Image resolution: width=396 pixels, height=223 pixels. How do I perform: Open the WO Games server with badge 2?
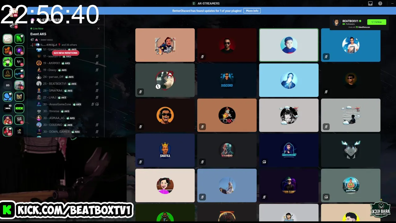click(8, 50)
